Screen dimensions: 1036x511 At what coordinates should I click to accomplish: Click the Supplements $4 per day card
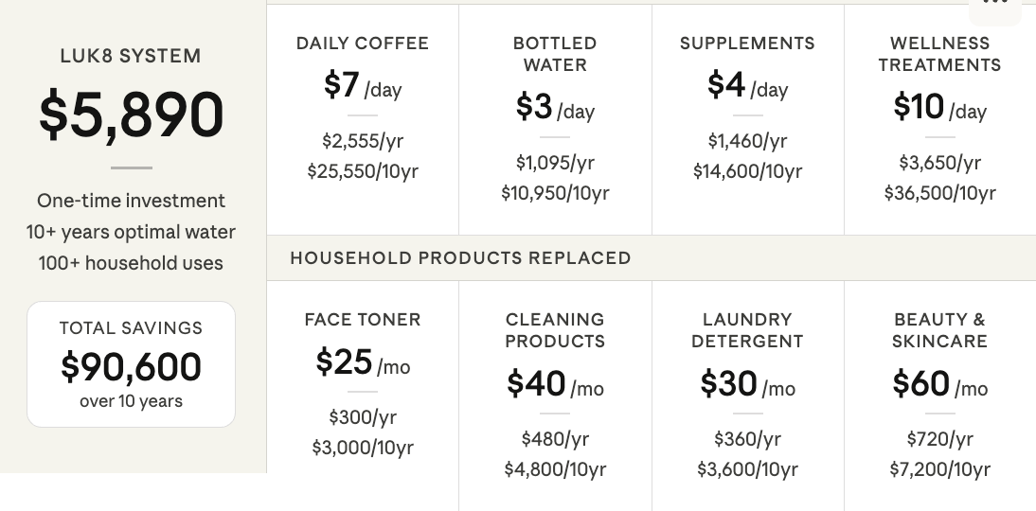[748, 119]
